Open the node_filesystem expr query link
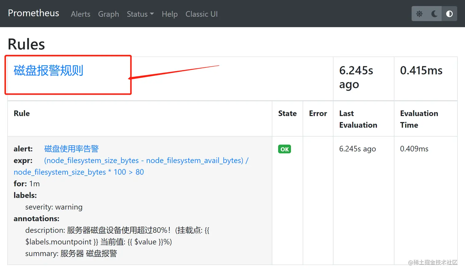This screenshot has height=273, width=465. (131, 166)
